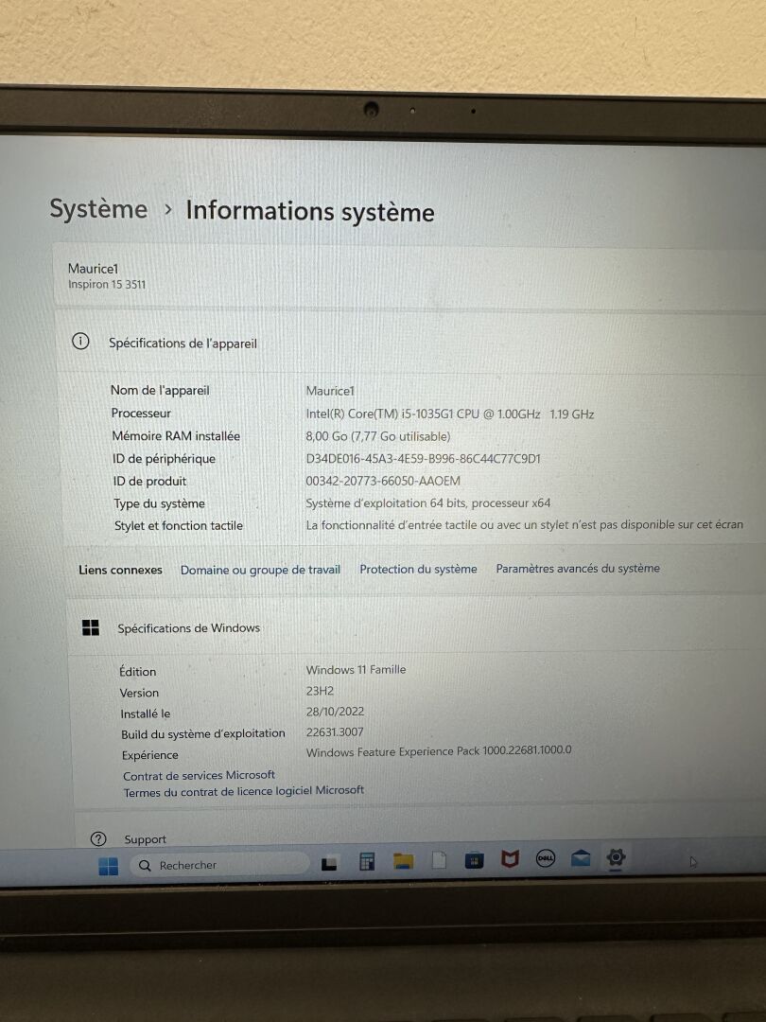Launch the Calculator from the taskbar
This screenshot has height=1022, width=766.
[x=367, y=862]
